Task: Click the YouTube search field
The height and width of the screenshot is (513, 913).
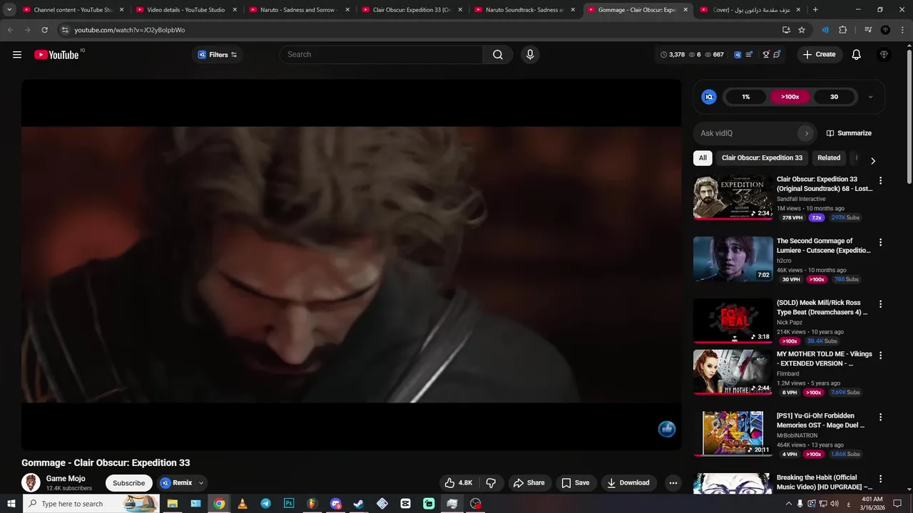Action: coord(382,55)
